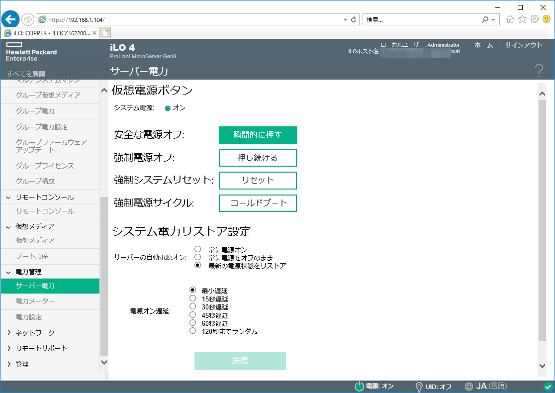Open the browser home icon
Screen dimensions: 555x393
(x=510, y=19)
